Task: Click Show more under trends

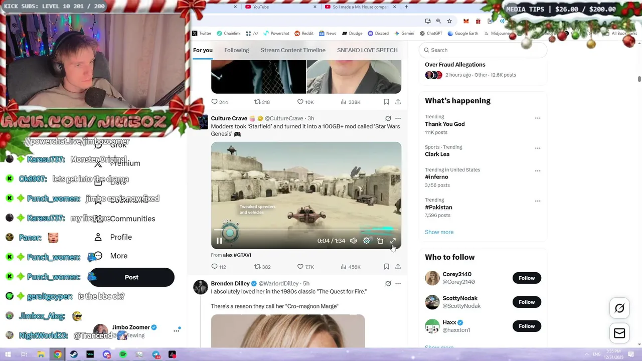Action: (x=439, y=232)
